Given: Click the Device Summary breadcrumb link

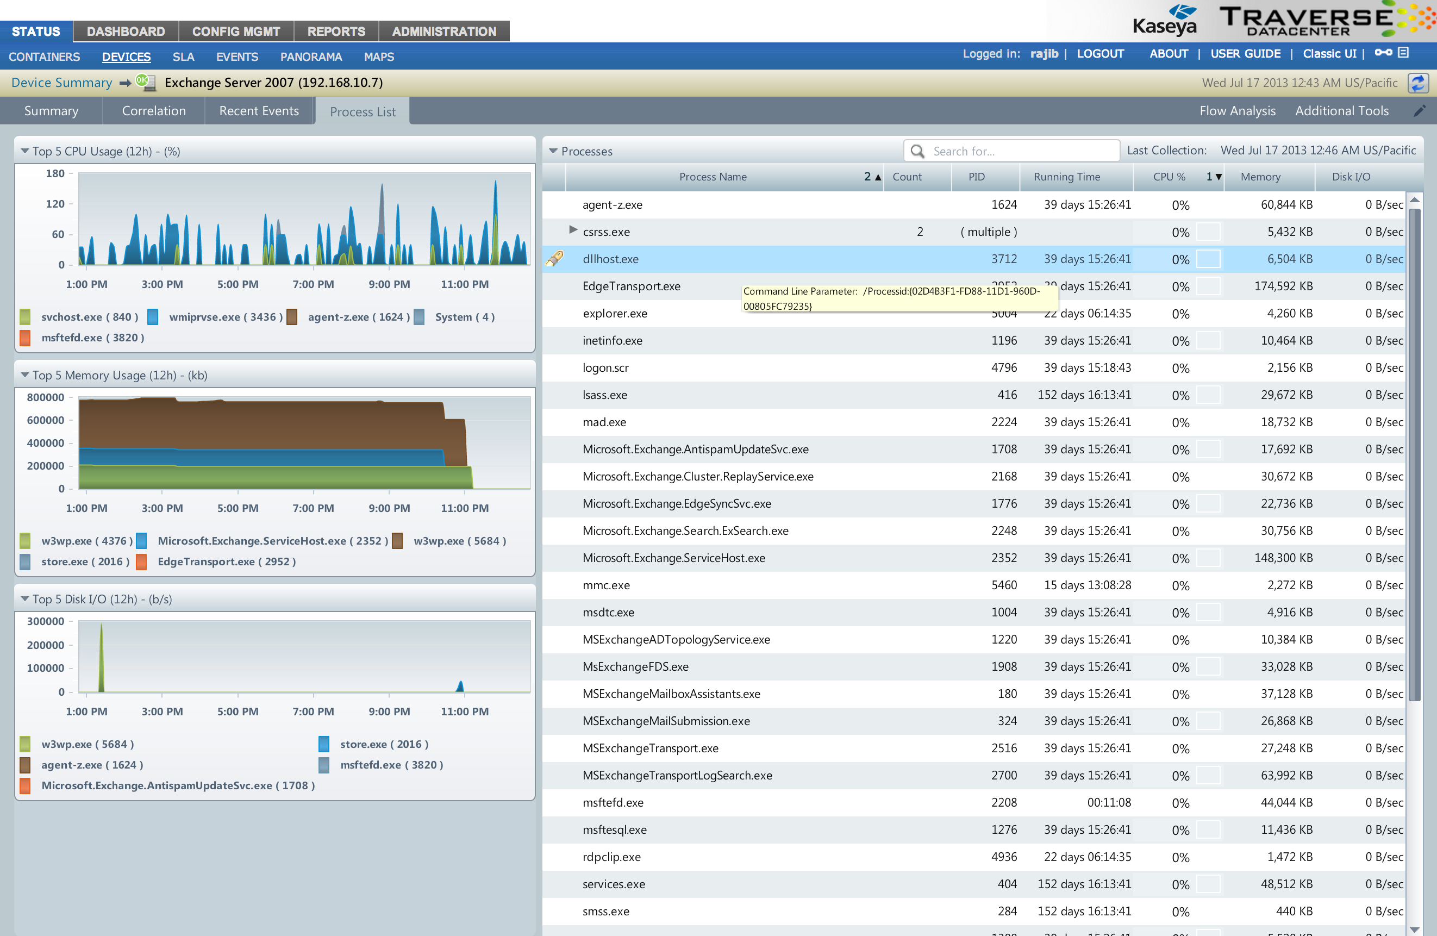Looking at the screenshot, I should point(61,83).
